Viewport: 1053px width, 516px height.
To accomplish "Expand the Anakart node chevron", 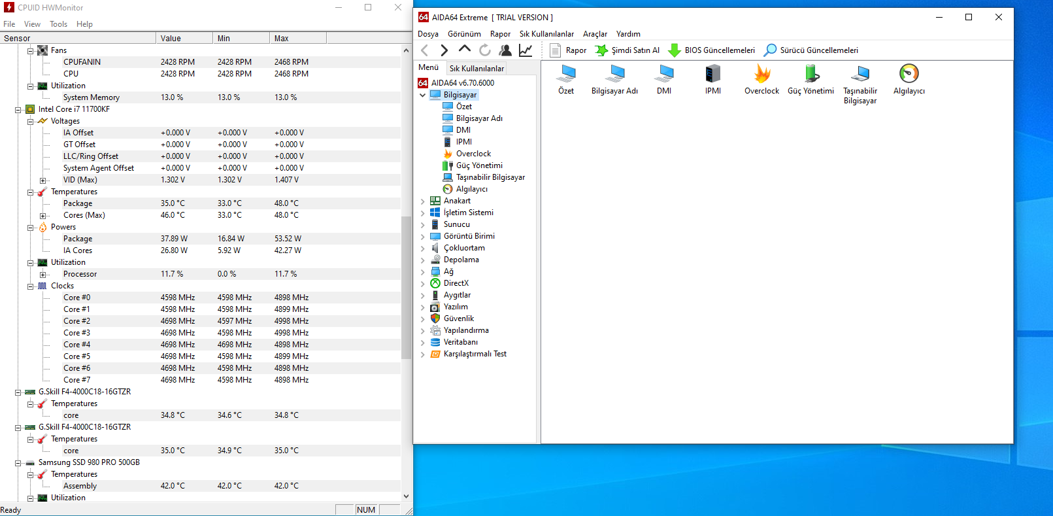I will pos(423,201).
